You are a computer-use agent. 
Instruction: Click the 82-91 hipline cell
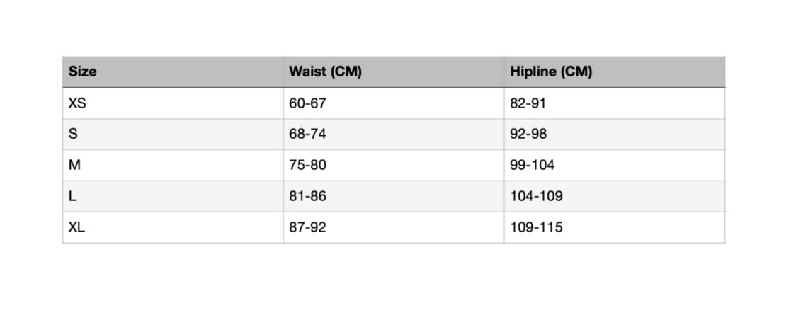coord(528,103)
